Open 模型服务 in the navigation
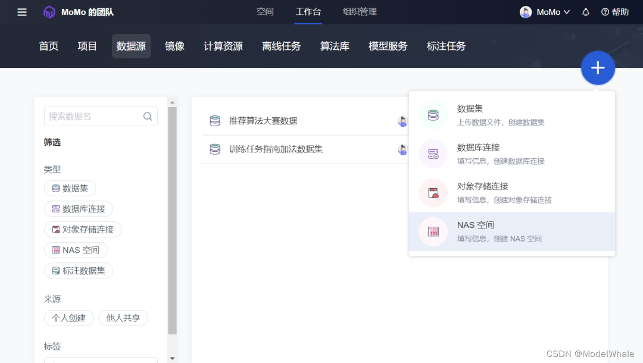This screenshot has width=643, height=363. point(388,46)
